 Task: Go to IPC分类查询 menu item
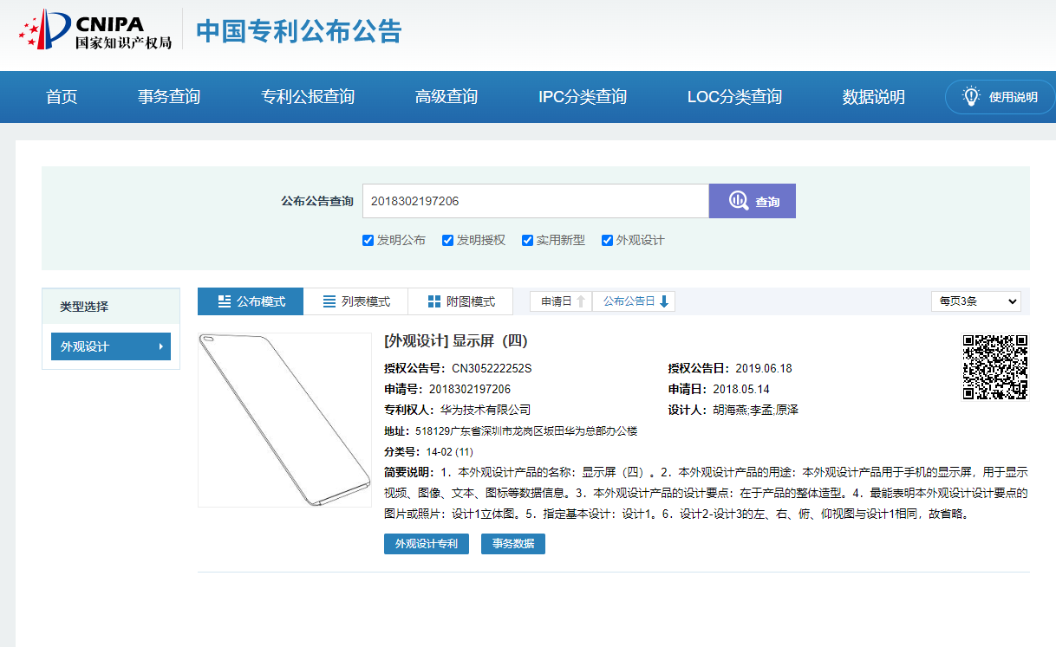[x=582, y=97]
